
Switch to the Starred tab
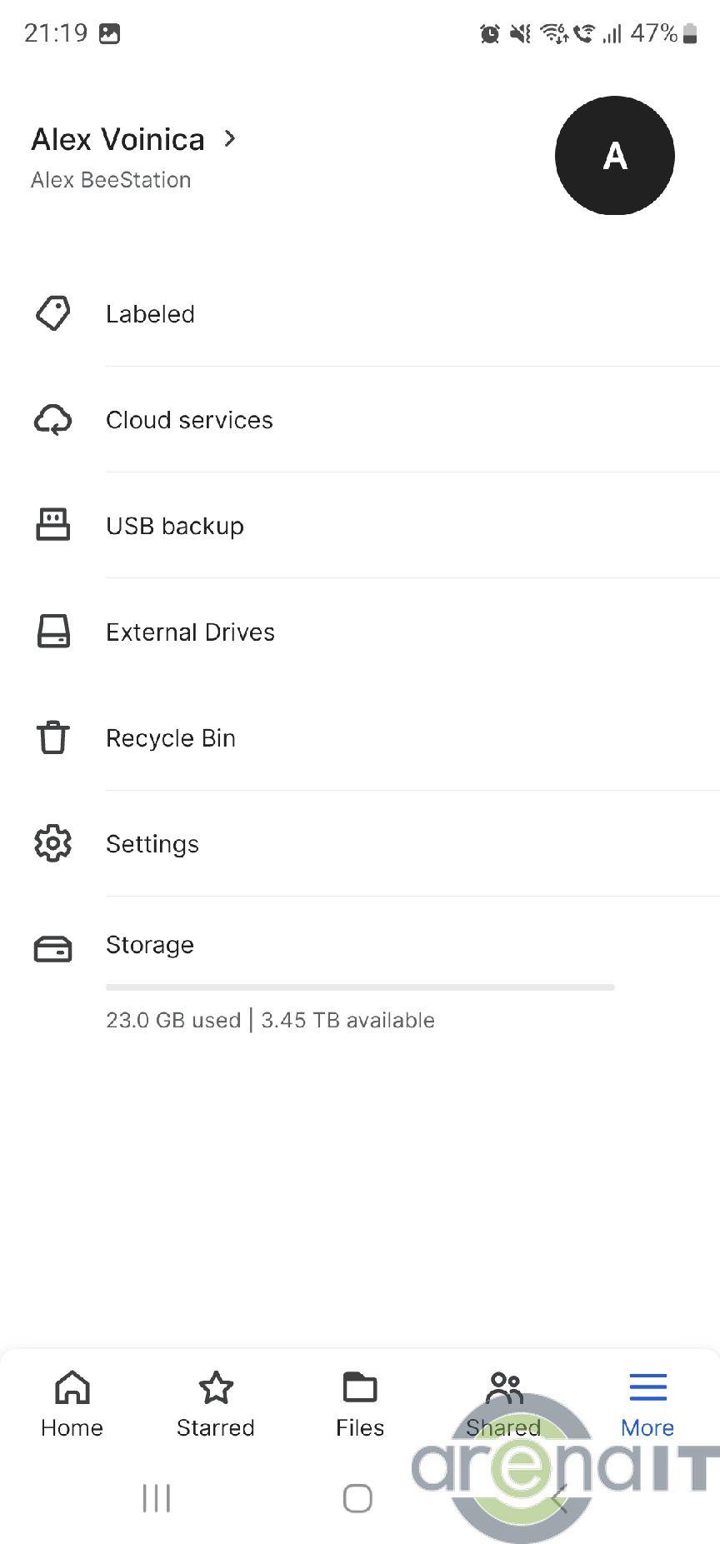pyautogui.click(x=216, y=1404)
